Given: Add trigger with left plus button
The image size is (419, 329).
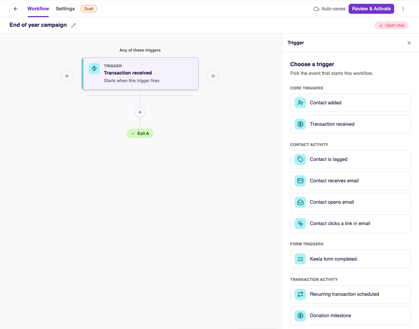Looking at the screenshot, I should [x=67, y=76].
